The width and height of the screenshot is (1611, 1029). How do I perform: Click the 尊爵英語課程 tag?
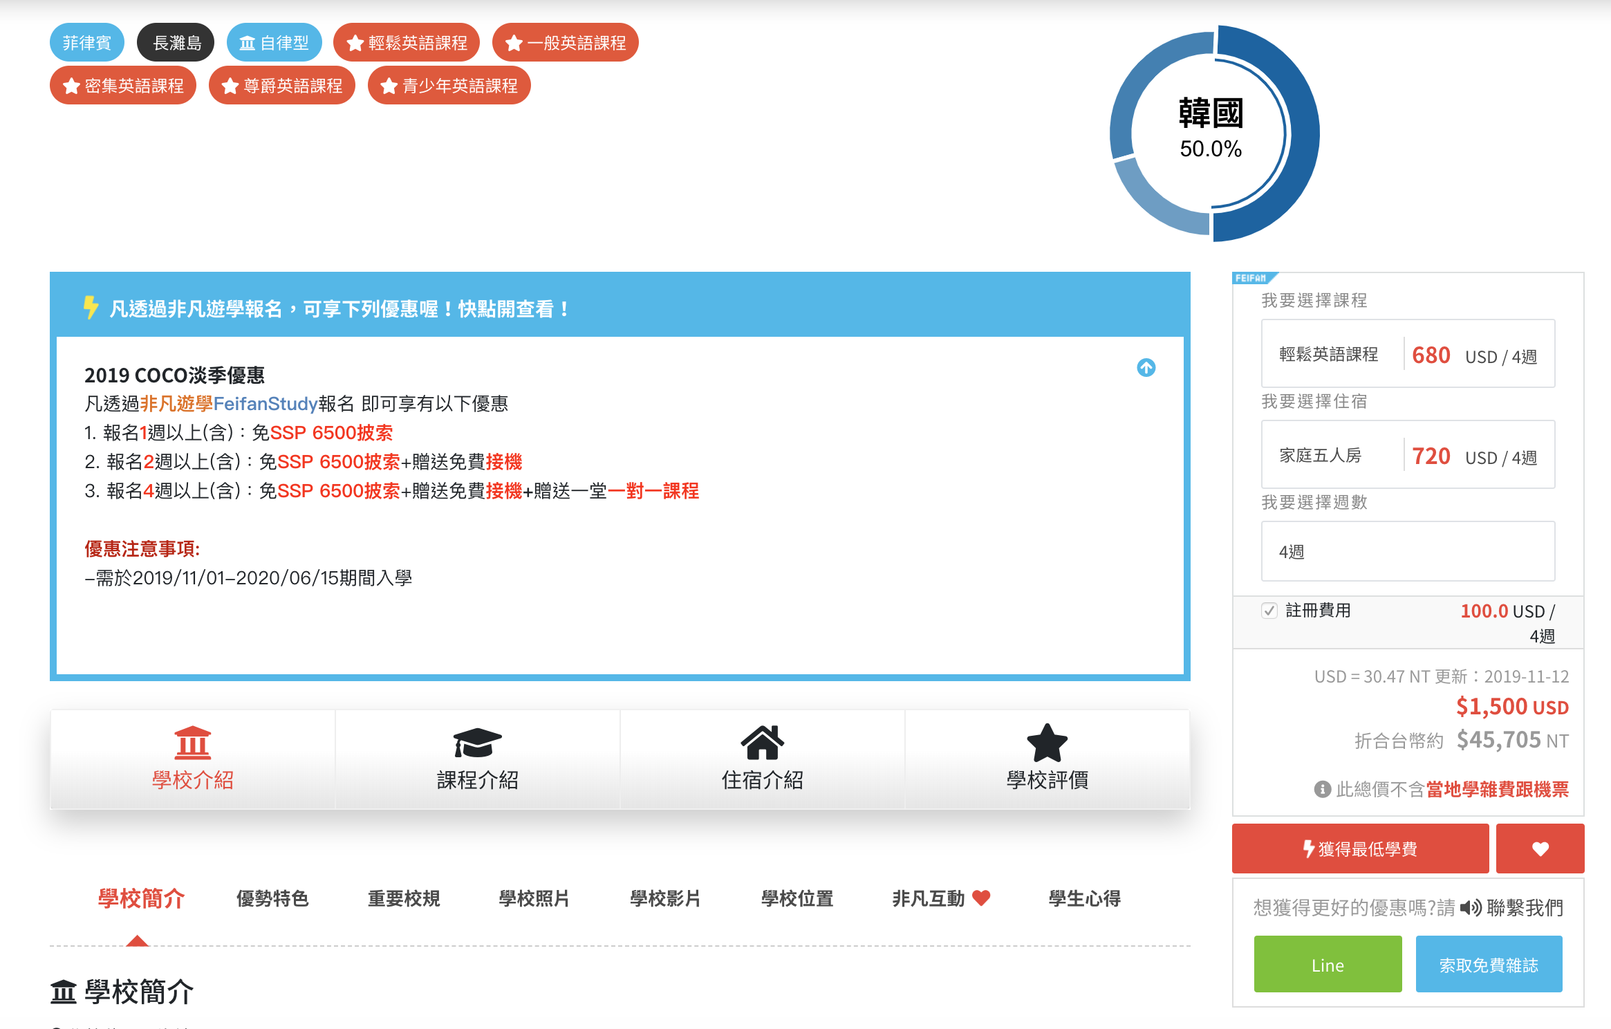(281, 86)
